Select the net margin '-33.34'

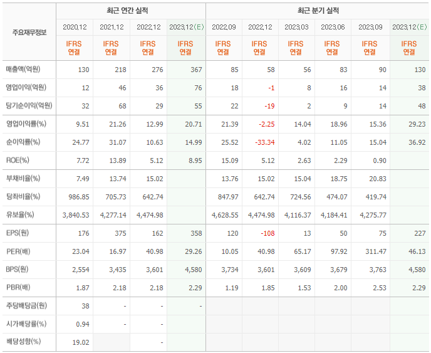coord(265,142)
